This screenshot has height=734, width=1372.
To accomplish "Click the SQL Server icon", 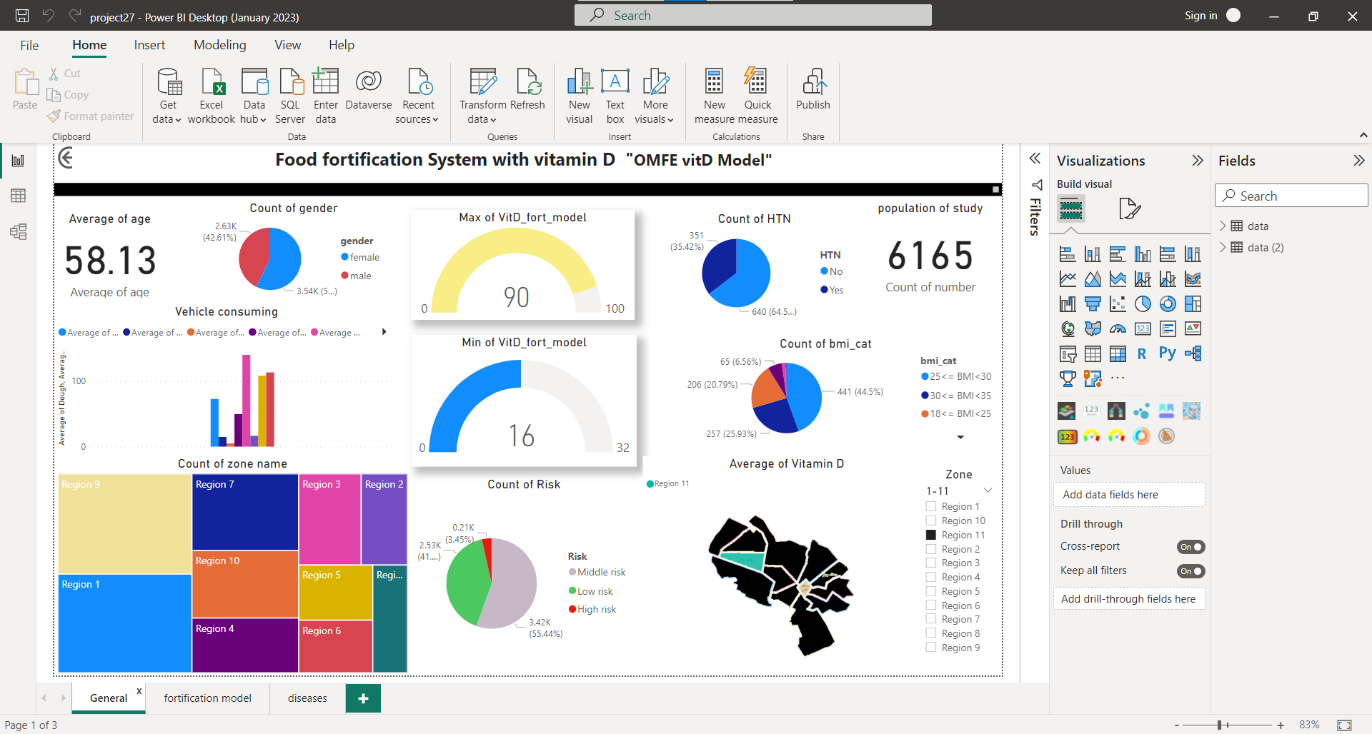I will coord(290,82).
